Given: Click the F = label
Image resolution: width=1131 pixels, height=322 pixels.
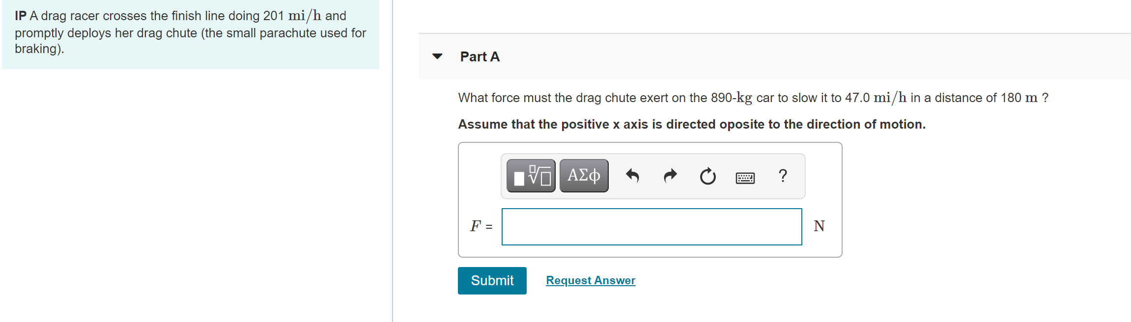Looking at the screenshot, I should [481, 226].
